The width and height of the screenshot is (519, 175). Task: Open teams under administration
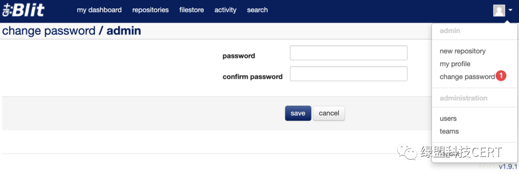tap(449, 131)
